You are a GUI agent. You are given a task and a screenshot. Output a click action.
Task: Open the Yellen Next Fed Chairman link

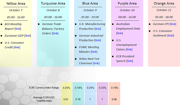(x=96, y=63)
